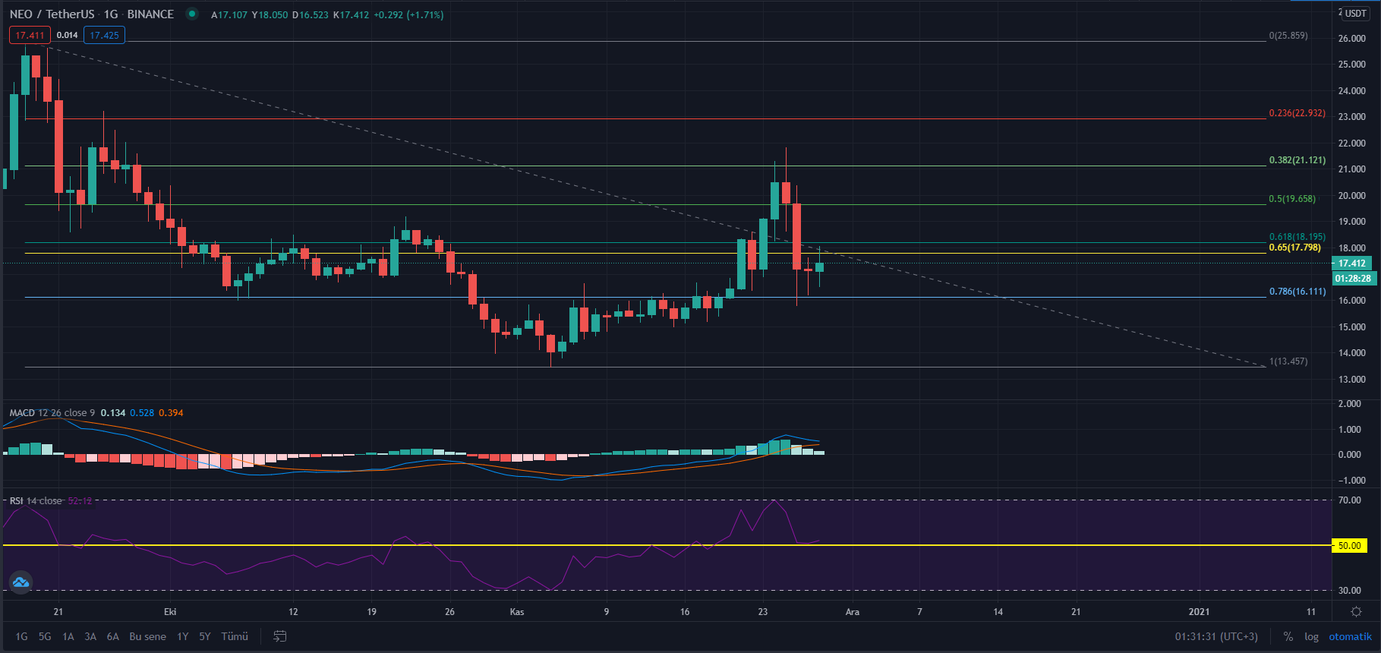This screenshot has width=1381, height=653.
Task: Click the change value +0.292 (+1.71%)
Action: pos(408,14)
